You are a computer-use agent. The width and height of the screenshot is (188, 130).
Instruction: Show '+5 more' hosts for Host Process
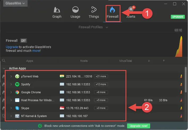click(101, 100)
